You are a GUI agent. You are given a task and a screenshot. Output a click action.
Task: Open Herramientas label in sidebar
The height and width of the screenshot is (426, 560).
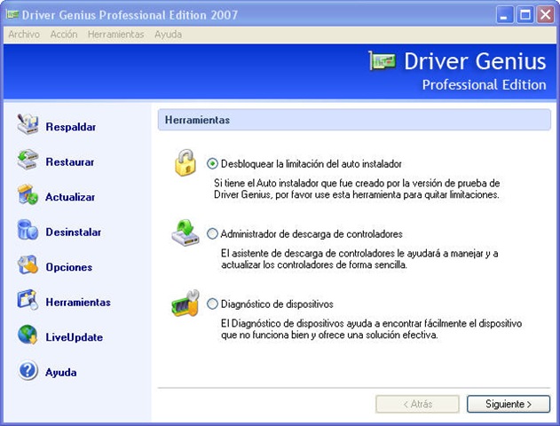tap(78, 302)
